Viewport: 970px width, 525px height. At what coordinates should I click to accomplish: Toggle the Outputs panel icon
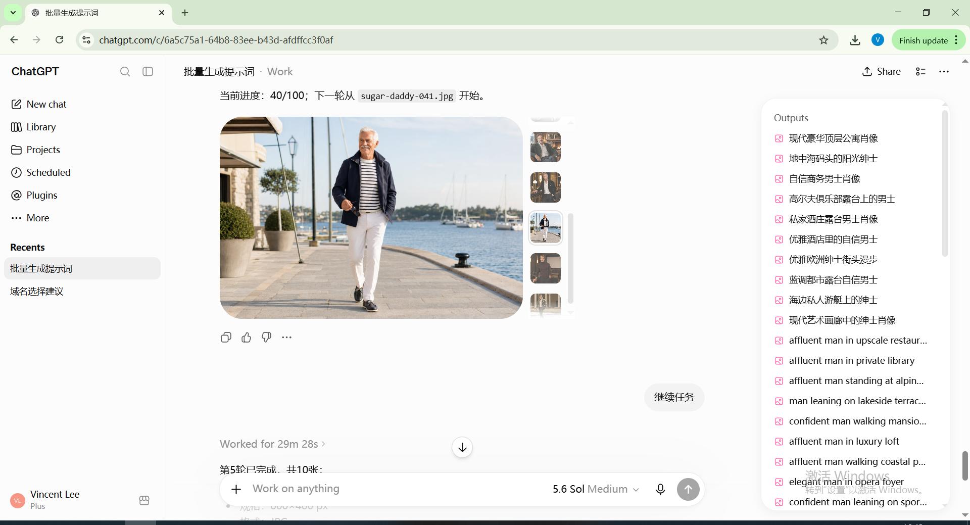pyautogui.click(x=921, y=72)
